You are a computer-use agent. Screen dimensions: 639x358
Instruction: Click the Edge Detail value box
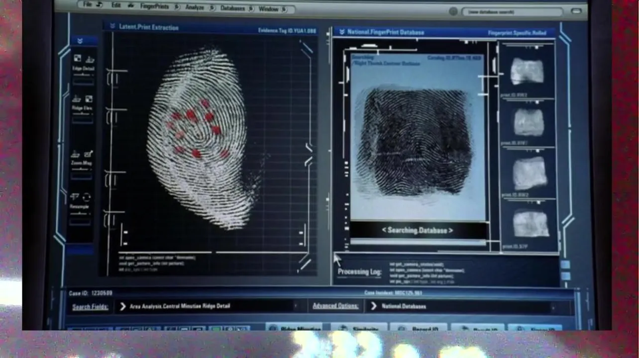(84, 82)
